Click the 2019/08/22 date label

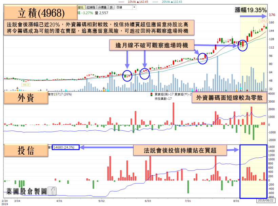click(x=265, y=200)
